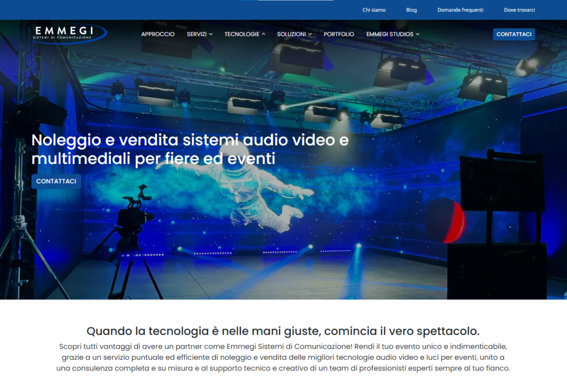Click the hero headline about noleggio e vendita
Screen dimensions: 567x387
[x=190, y=149]
